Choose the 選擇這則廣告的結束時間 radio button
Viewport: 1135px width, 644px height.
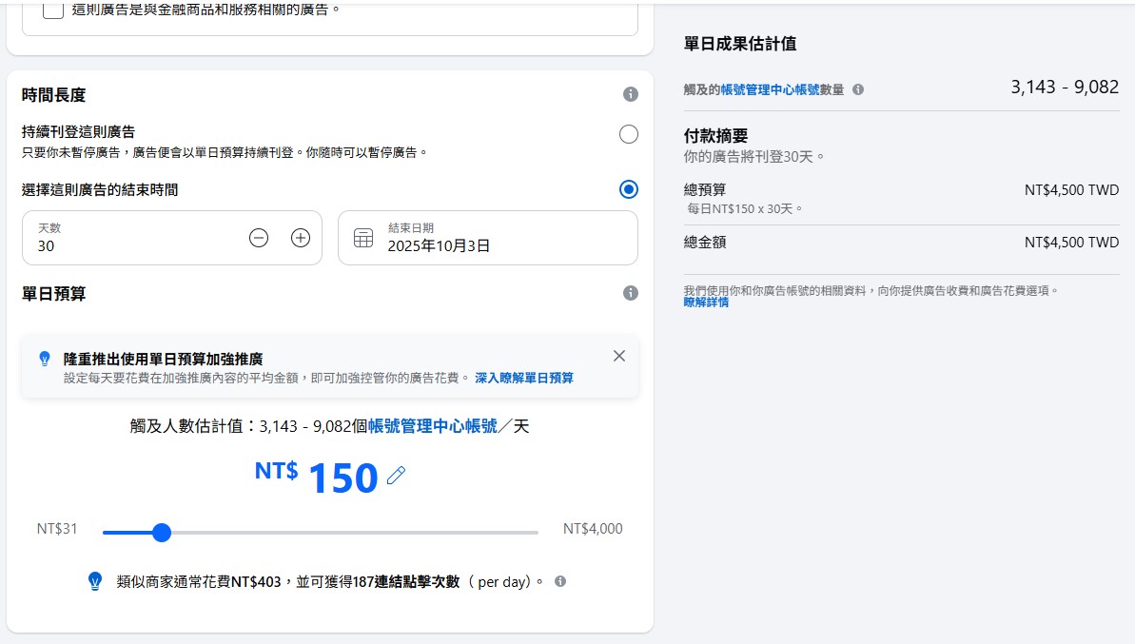(628, 189)
